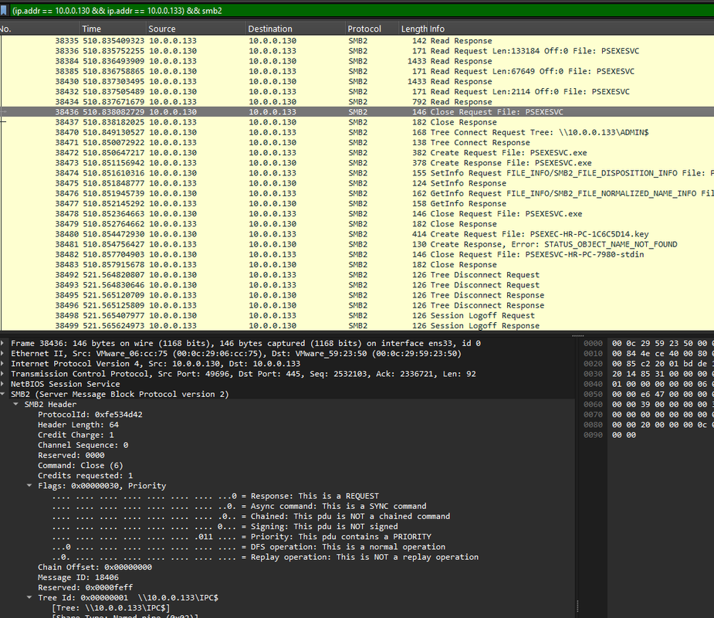Select the Priority flag line
This screenshot has width=714, height=618.
(x=242, y=536)
